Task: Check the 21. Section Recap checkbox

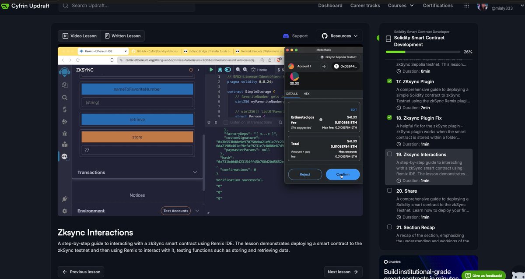Action: (x=389, y=227)
